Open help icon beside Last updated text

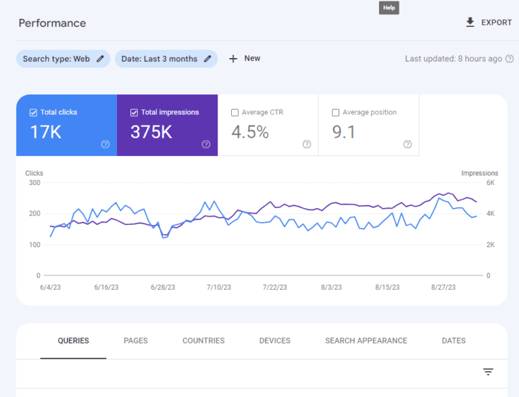click(x=509, y=59)
